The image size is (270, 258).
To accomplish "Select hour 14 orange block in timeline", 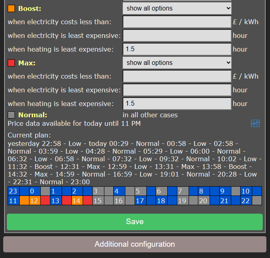I will tap(77, 200).
